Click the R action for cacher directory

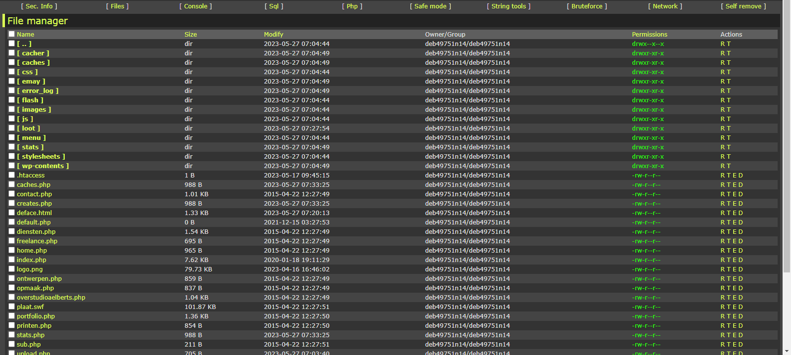coord(723,53)
